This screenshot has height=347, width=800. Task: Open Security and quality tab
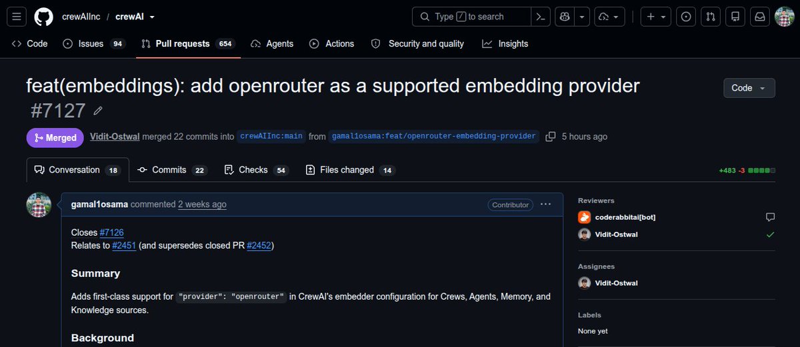(417, 43)
